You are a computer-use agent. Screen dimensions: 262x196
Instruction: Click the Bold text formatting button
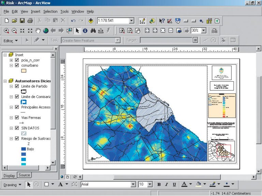coord(159,184)
